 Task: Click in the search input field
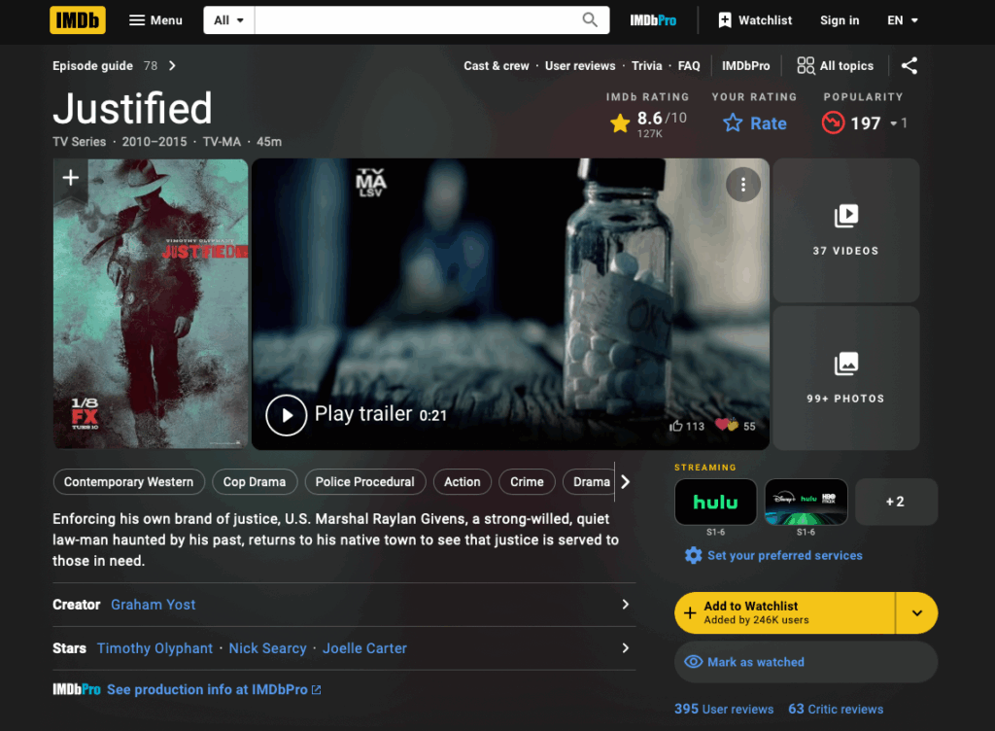coord(413,20)
